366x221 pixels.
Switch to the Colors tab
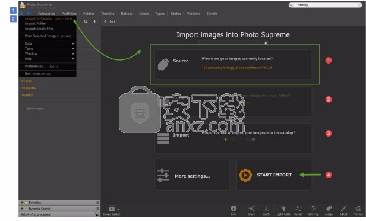(144, 14)
